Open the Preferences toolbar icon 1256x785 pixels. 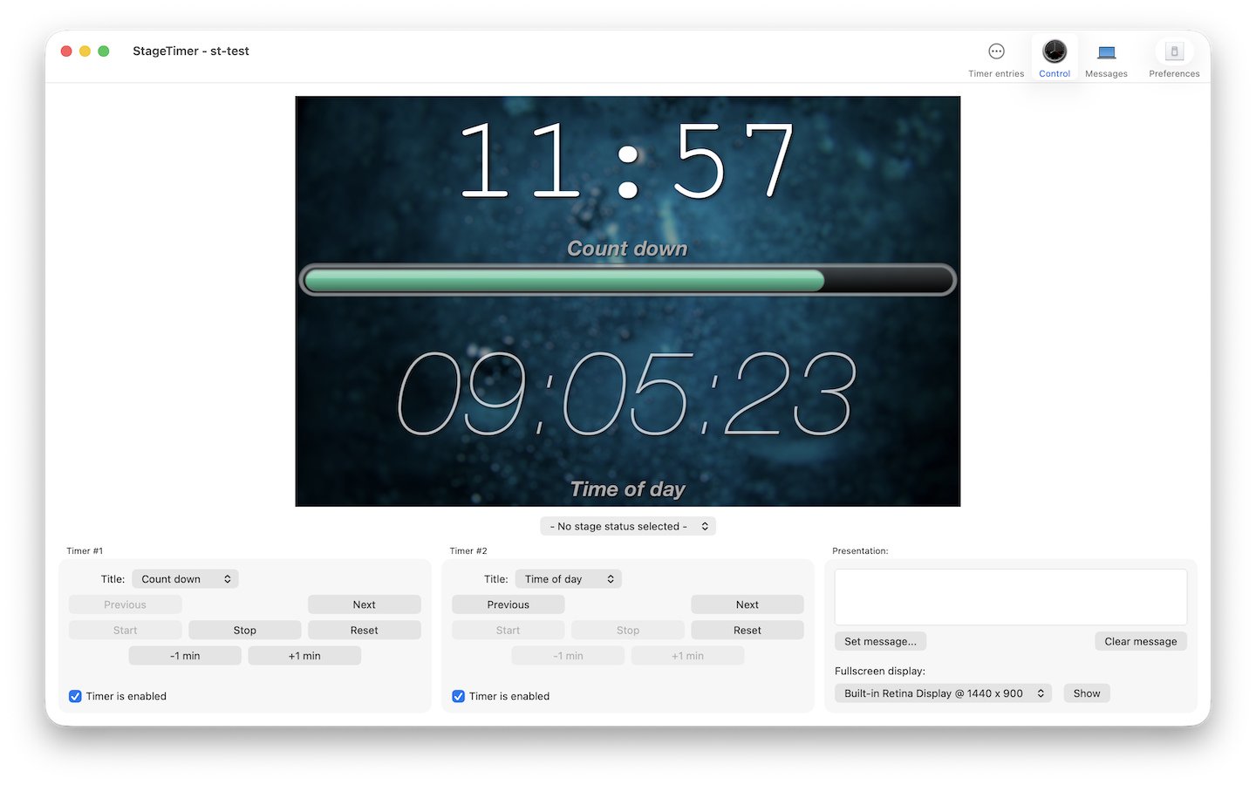pyautogui.click(x=1174, y=51)
